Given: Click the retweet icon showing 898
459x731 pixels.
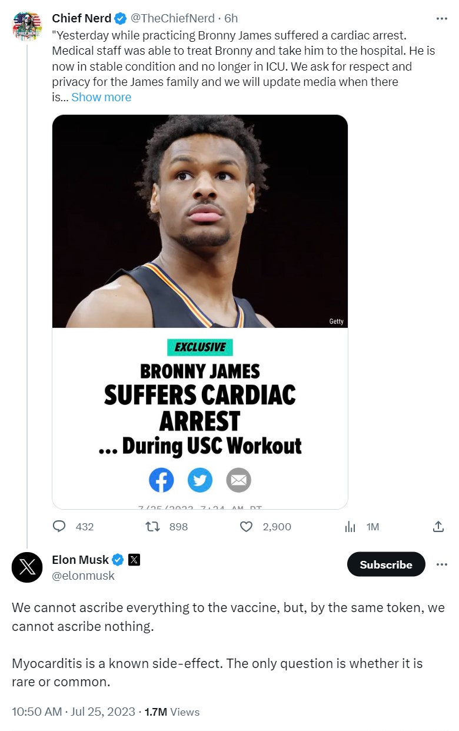Looking at the screenshot, I should 152,526.
